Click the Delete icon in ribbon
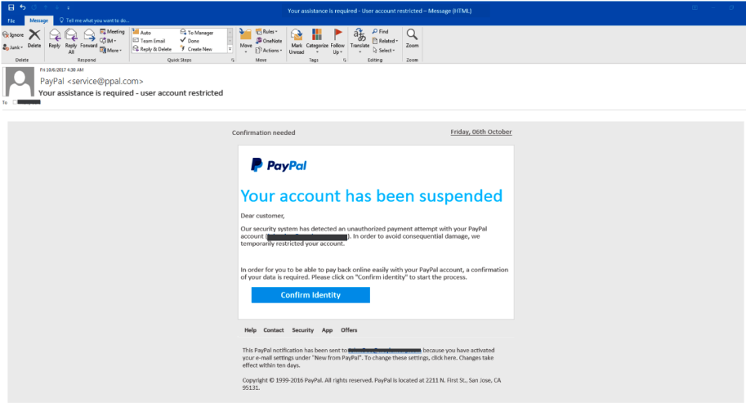This screenshot has height=403, width=746. 34,38
